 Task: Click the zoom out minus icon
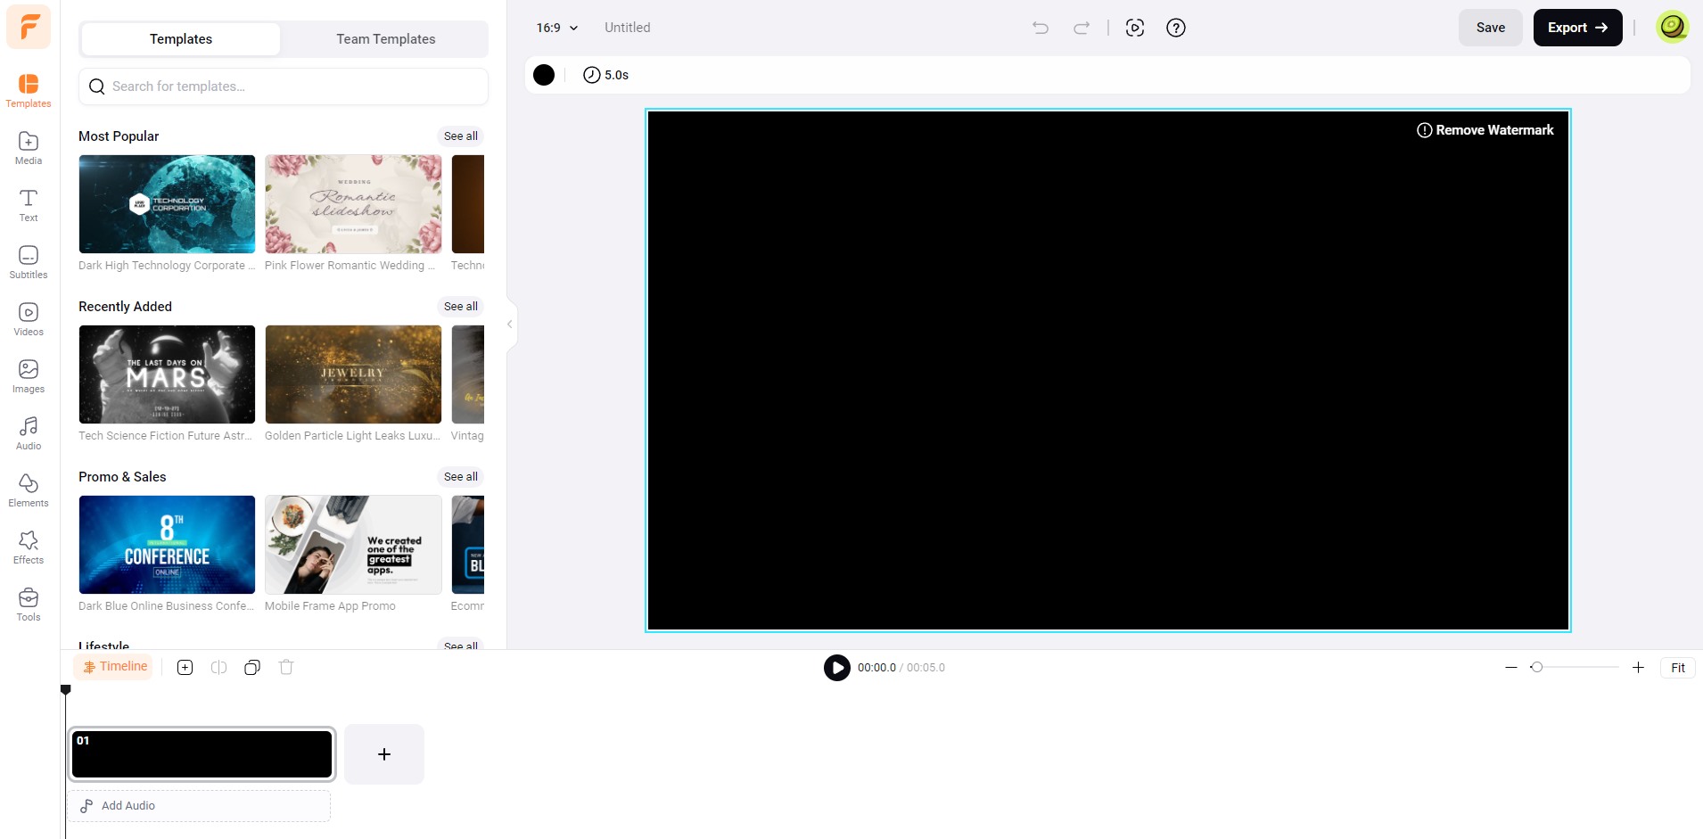tap(1511, 667)
